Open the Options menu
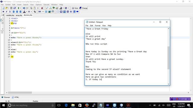The width and height of the screenshot is (193, 108). pos(39,5)
